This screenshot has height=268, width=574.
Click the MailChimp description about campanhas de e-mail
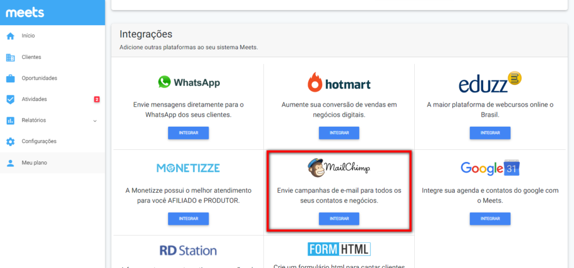(339, 196)
